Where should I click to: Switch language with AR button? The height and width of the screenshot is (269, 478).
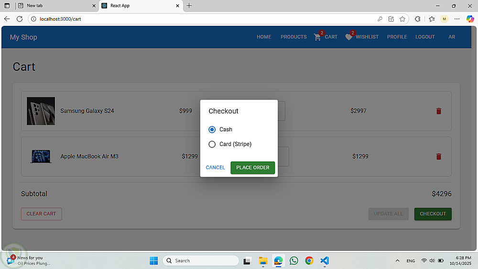click(x=452, y=37)
